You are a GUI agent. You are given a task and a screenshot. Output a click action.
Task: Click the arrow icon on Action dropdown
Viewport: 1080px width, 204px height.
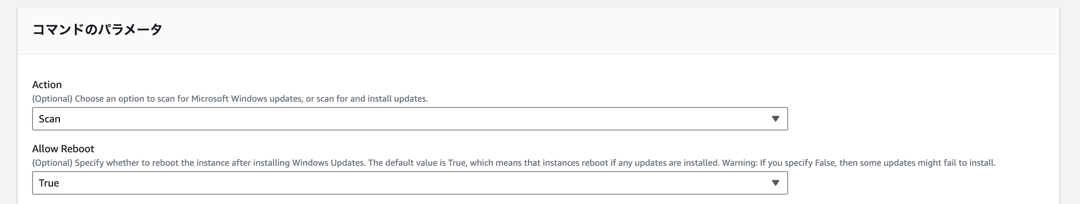pyautogui.click(x=775, y=119)
